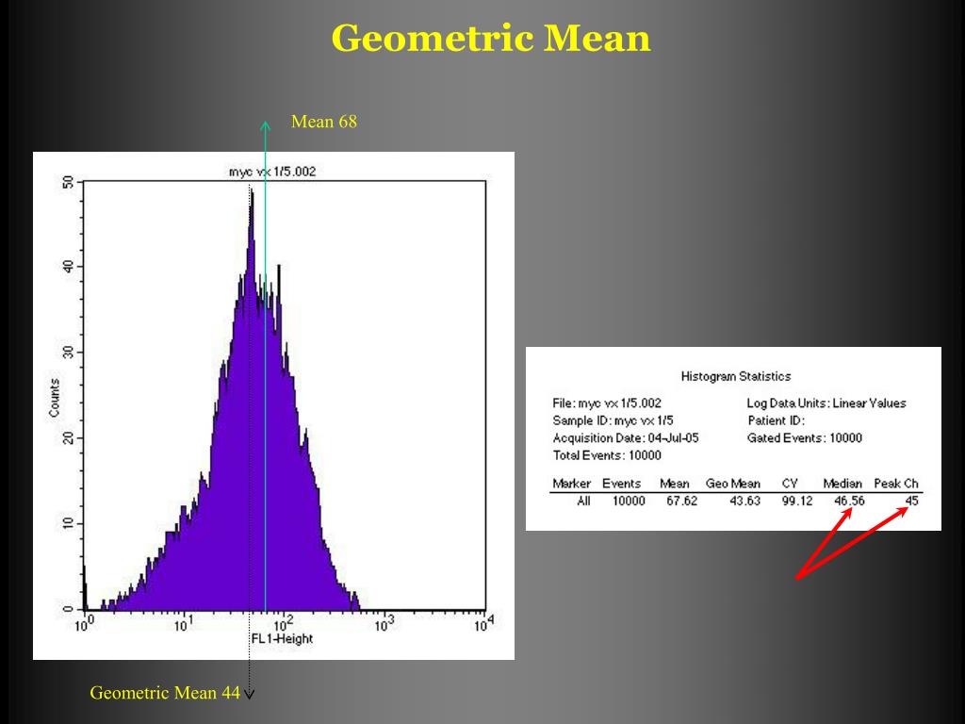Click "Log Data Units: Linear Values" text
The image size is (965, 724).
tap(826, 403)
